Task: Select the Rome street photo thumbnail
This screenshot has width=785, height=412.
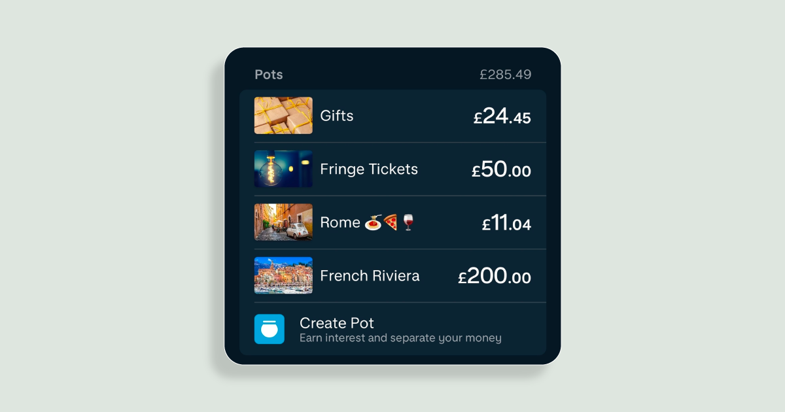Action: click(283, 222)
